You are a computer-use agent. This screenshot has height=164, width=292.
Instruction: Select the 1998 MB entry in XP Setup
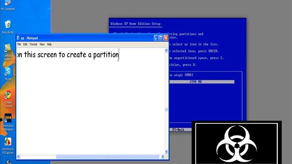(202, 82)
